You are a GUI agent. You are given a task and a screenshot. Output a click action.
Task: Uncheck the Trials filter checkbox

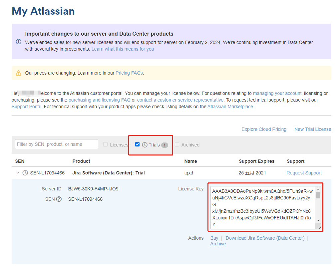(x=138, y=144)
